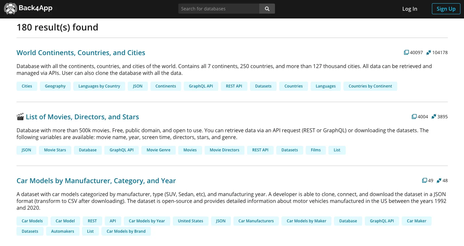The image size is (464, 246).
Task: Open World Continents, Countries, and Cities
Action: click(81, 53)
